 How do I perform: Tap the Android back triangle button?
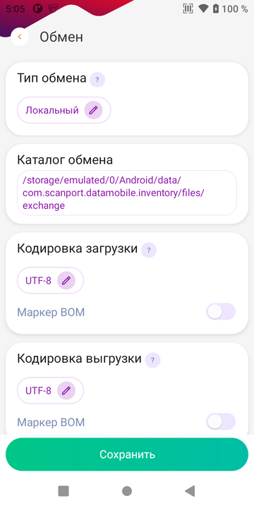190,491
